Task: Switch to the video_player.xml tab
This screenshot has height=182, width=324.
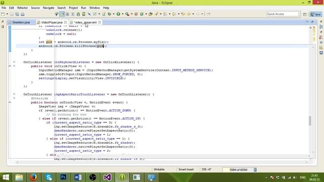Action: (86, 22)
